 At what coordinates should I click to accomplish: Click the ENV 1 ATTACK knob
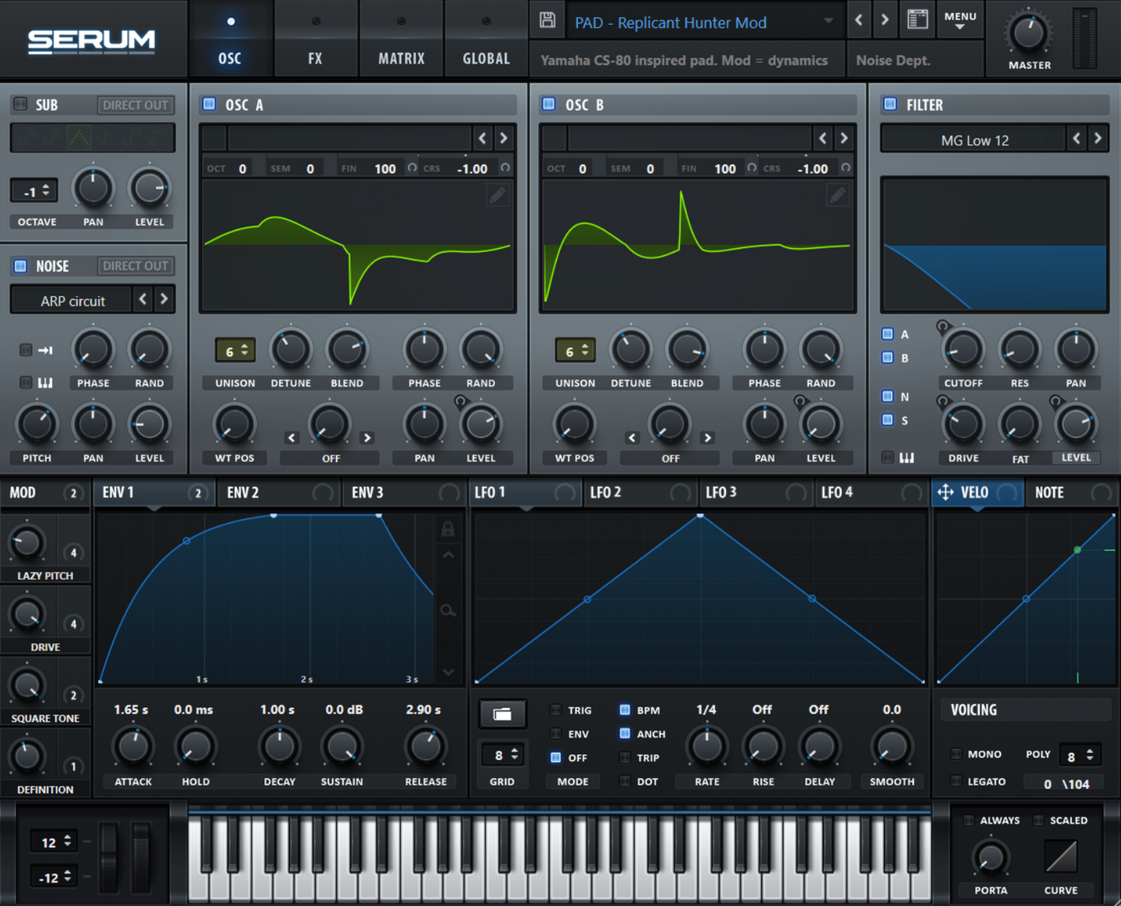click(x=133, y=745)
